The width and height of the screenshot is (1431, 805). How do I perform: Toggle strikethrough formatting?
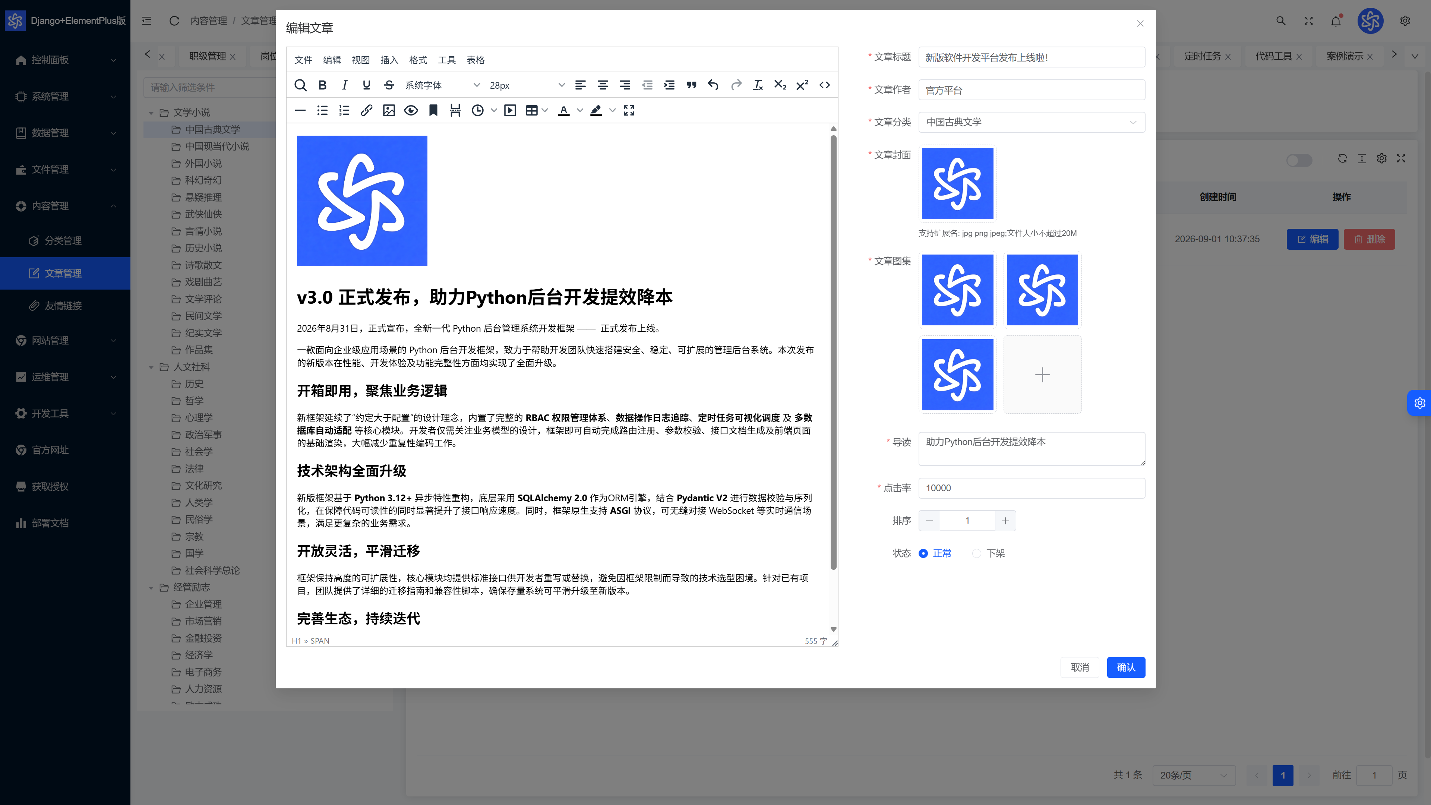pyautogui.click(x=389, y=85)
